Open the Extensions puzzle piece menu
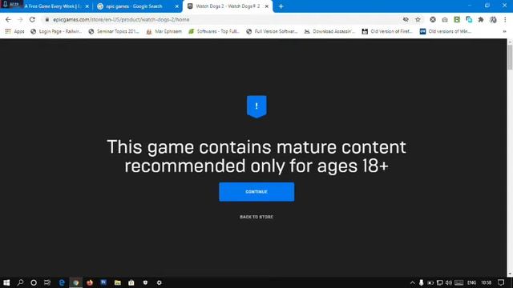 [481, 19]
